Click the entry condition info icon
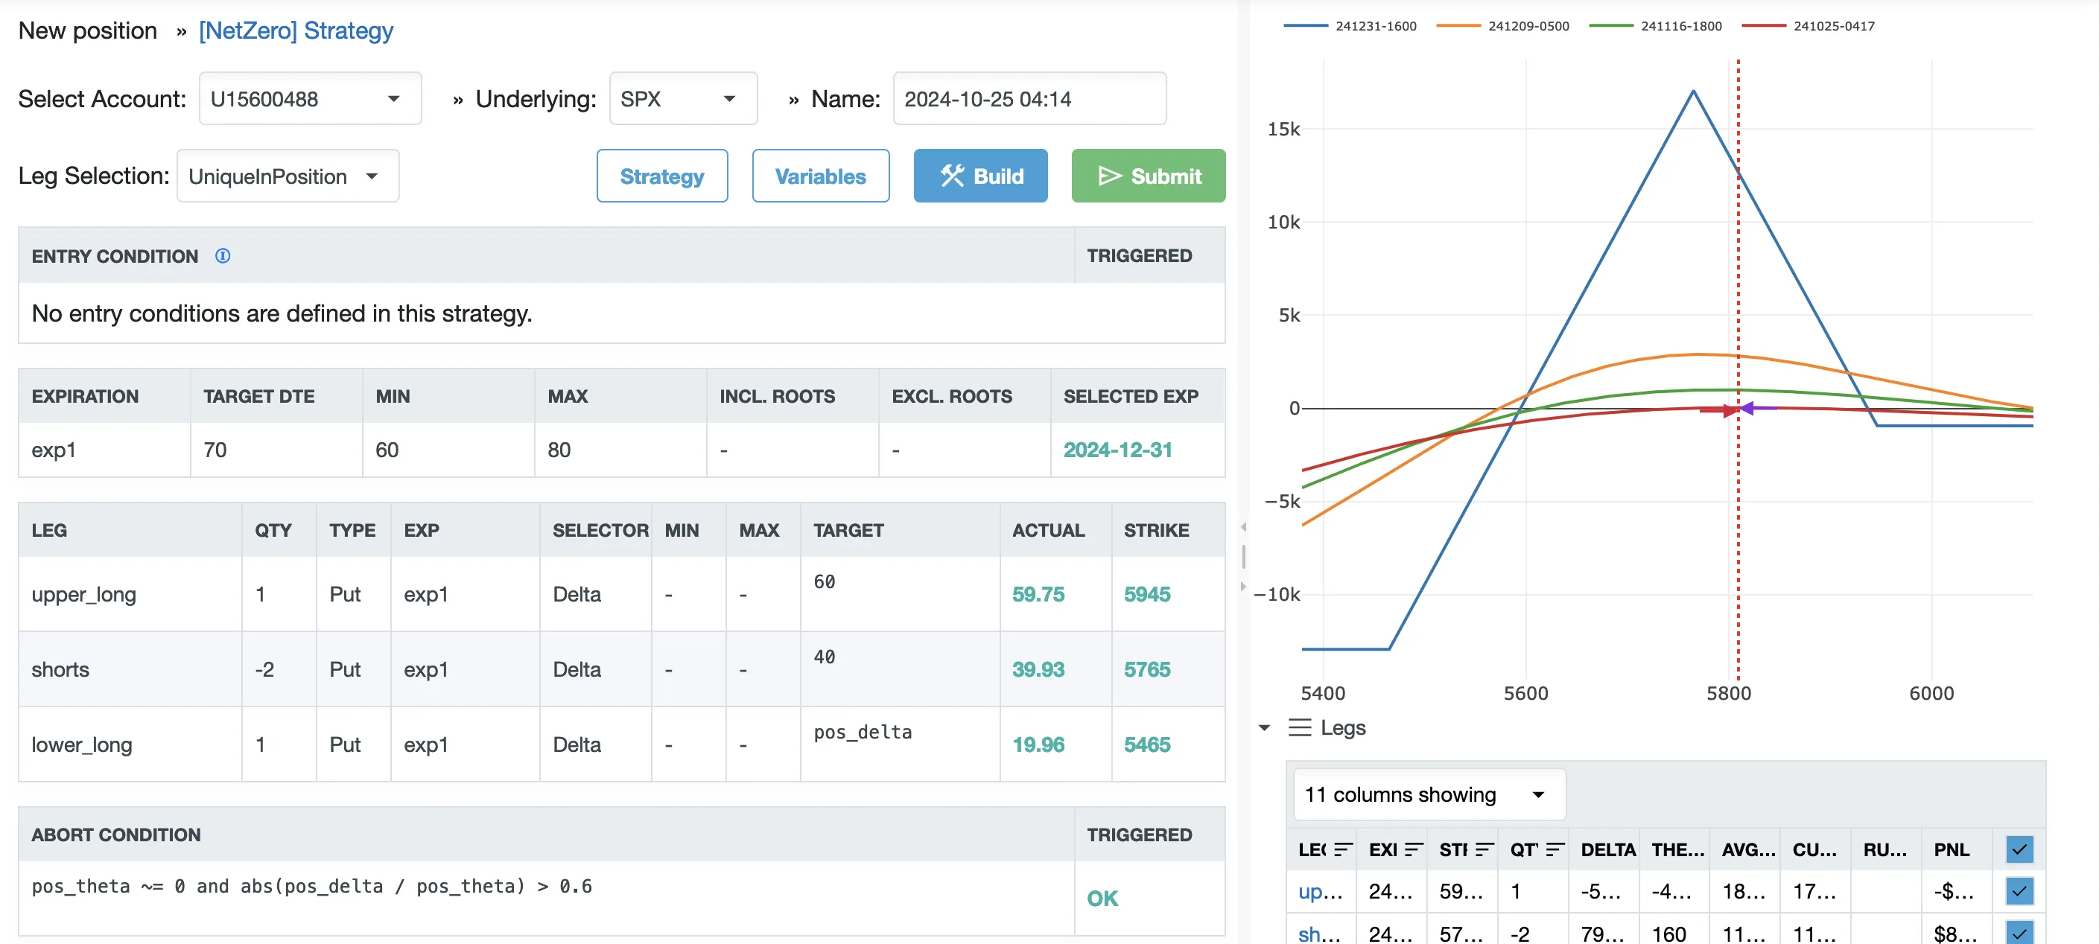 [223, 256]
